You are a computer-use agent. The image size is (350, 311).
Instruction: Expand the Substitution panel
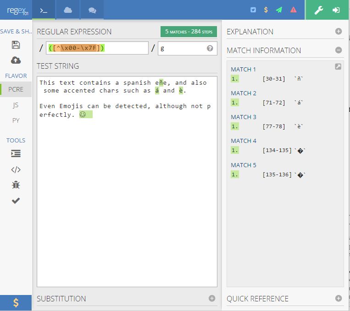pyautogui.click(x=212, y=298)
